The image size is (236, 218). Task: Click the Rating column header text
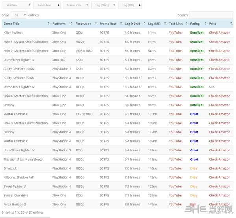click(195, 24)
